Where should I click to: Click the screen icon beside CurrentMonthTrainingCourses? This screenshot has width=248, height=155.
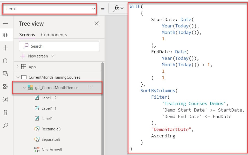[24, 77]
